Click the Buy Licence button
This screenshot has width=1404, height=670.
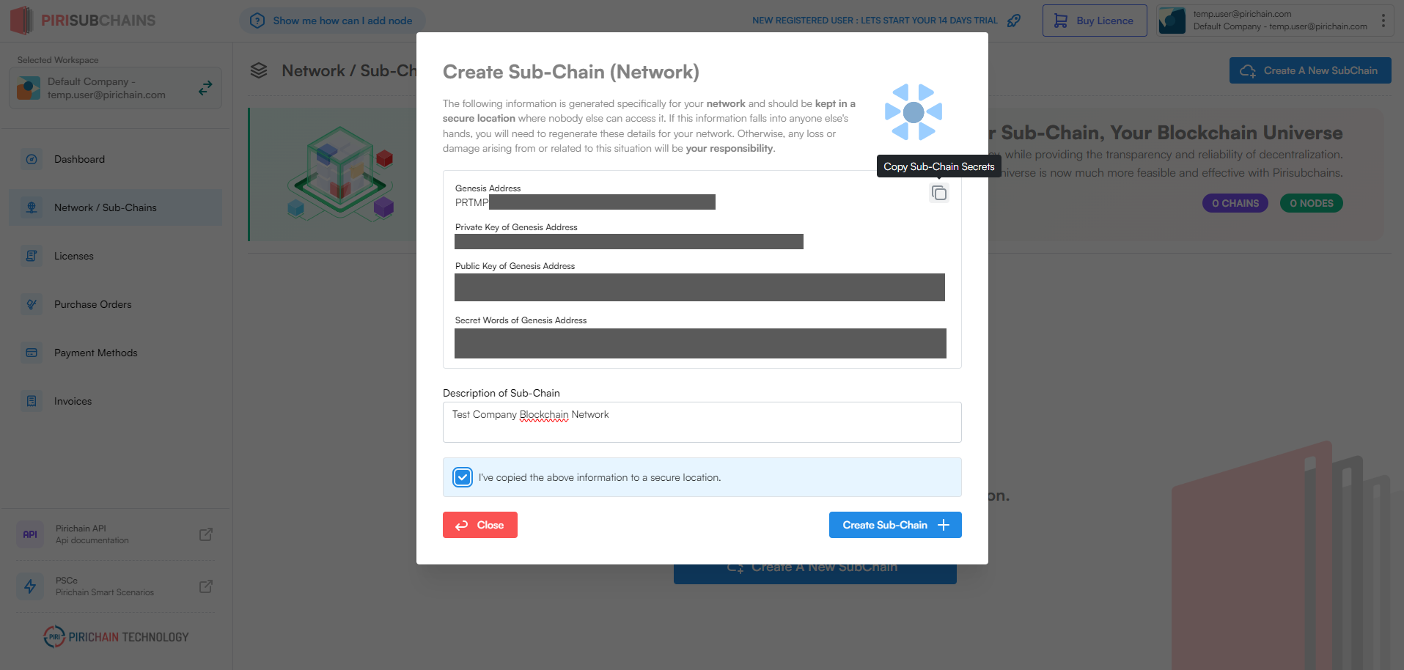1094,21
